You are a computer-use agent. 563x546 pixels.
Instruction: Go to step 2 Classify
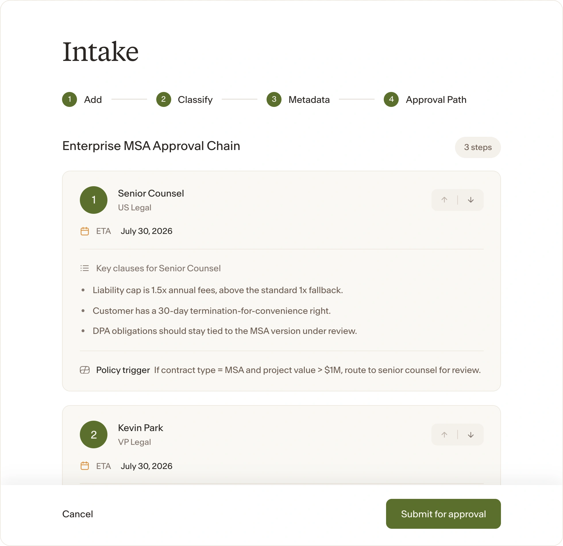click(x=185, y=99)
